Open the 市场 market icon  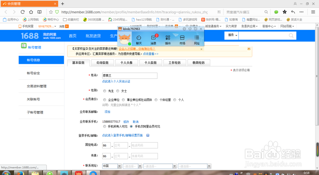click(x=182, y=40)
